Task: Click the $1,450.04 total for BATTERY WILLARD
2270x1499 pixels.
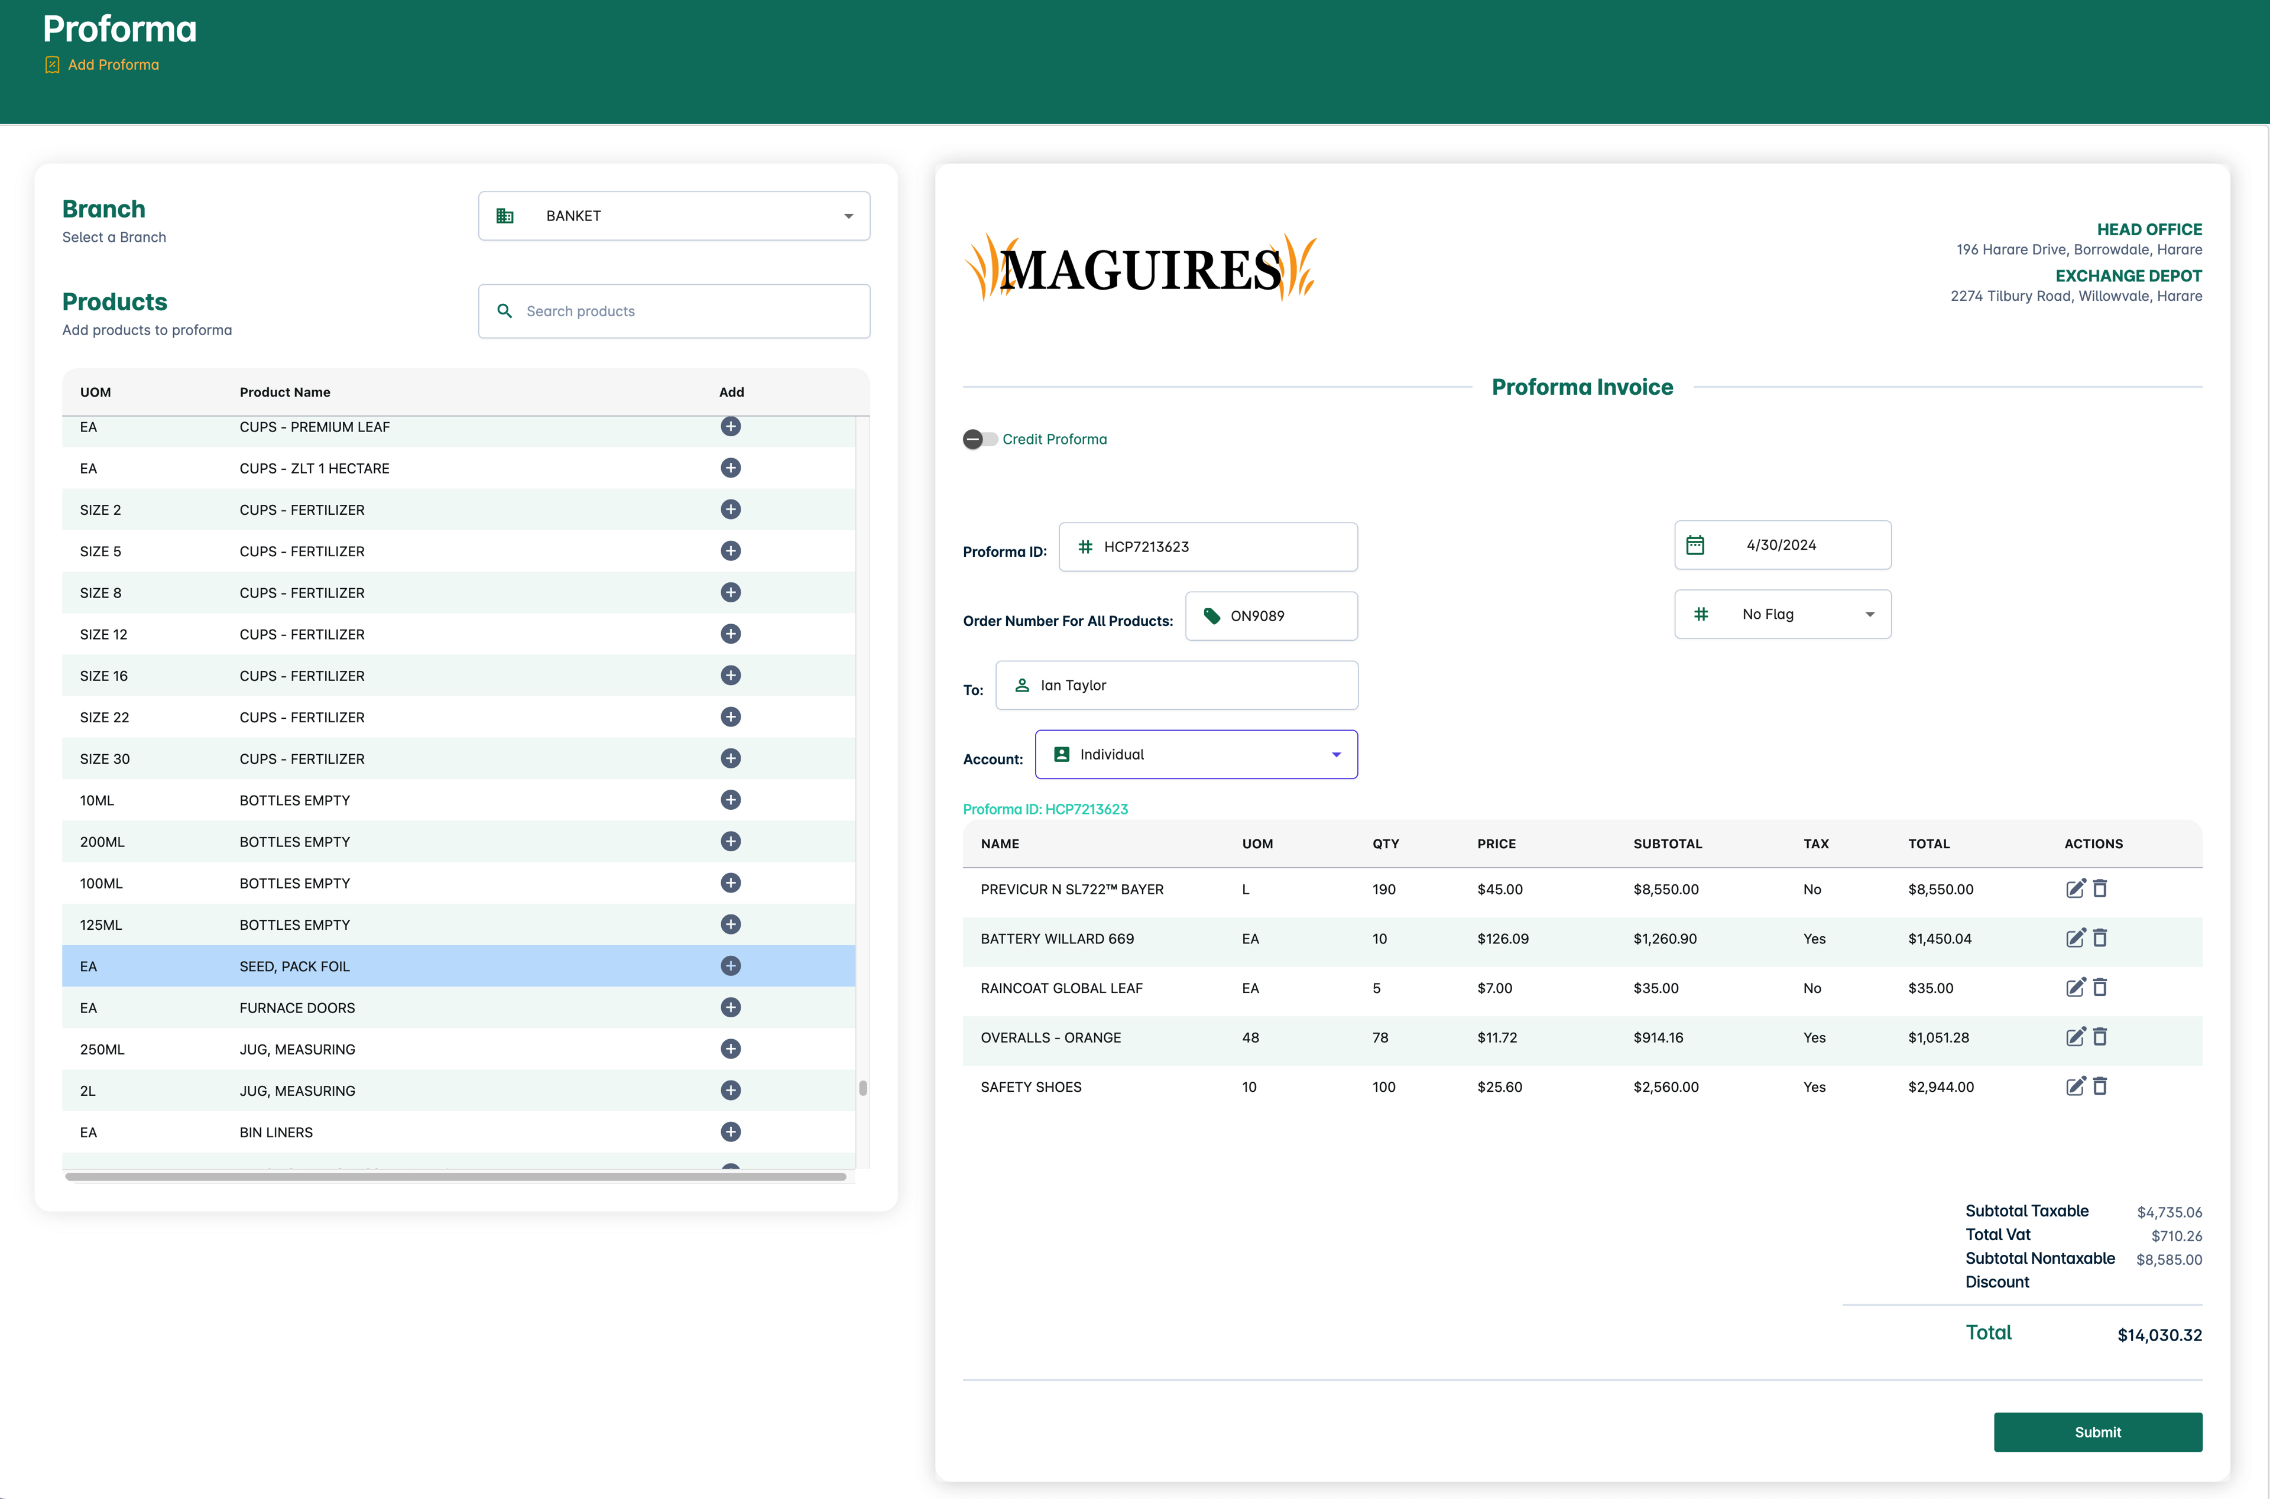Action: click(x=1940, y=939)
